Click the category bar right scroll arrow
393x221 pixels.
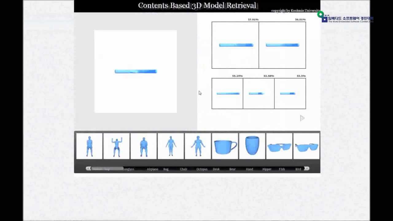pos(306,169)
